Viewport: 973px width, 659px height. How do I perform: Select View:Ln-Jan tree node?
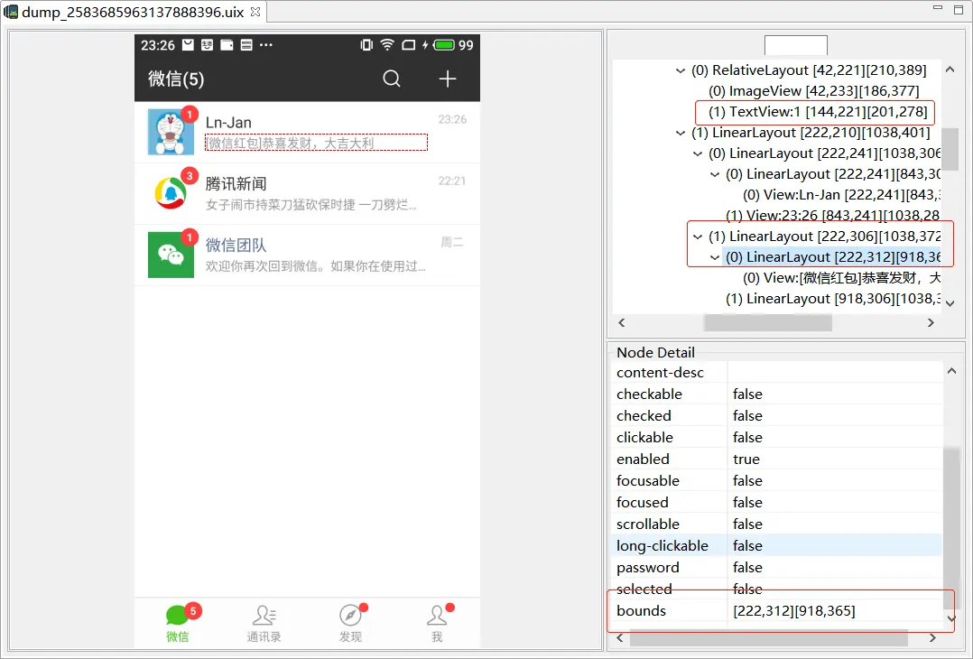pyautogui.click(x=841, y=195)
